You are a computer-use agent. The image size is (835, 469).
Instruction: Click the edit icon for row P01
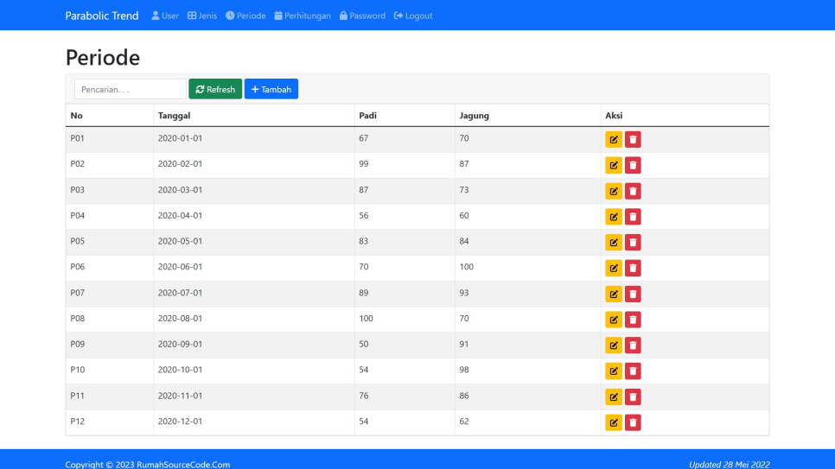point(614,139)
